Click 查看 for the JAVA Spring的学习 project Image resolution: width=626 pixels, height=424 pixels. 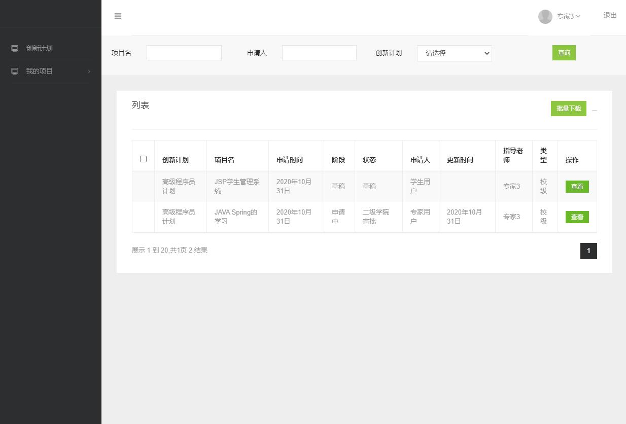click(577, 217)
